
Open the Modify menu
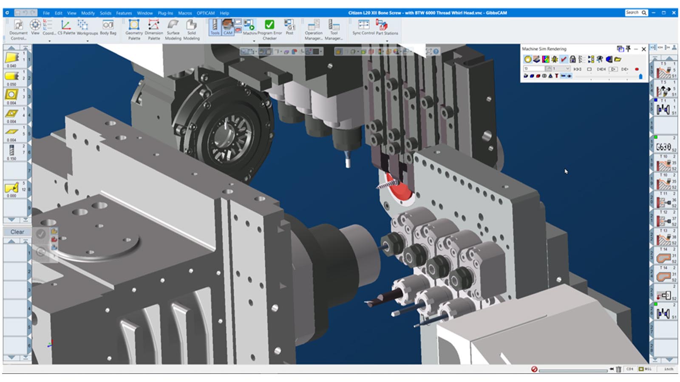click(x=88, y=13)
